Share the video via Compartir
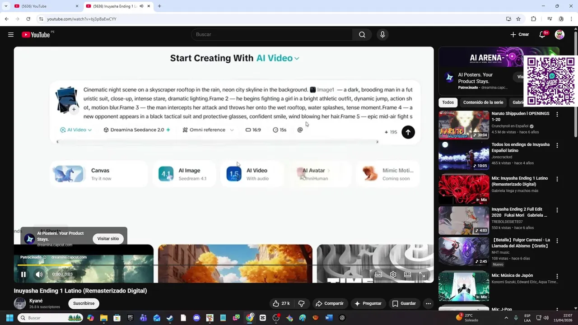The width and height of the screenshot is (578, 325). [x=330, y=304]
